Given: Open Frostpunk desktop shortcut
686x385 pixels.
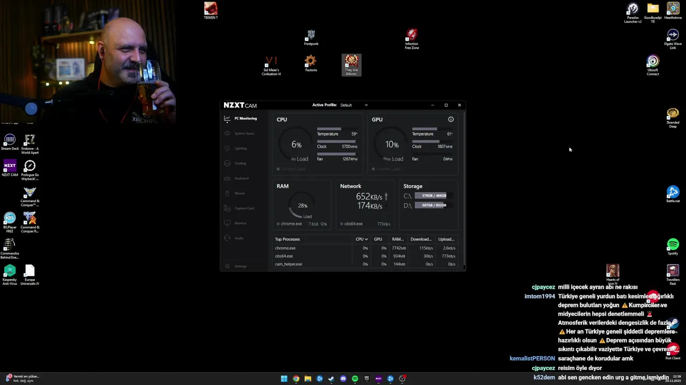Looking at the screenshot, I should pos(311,37).
